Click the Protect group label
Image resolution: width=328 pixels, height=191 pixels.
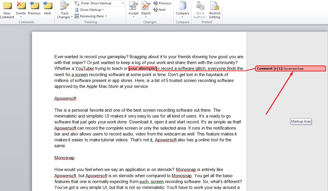tap(207, 22)
